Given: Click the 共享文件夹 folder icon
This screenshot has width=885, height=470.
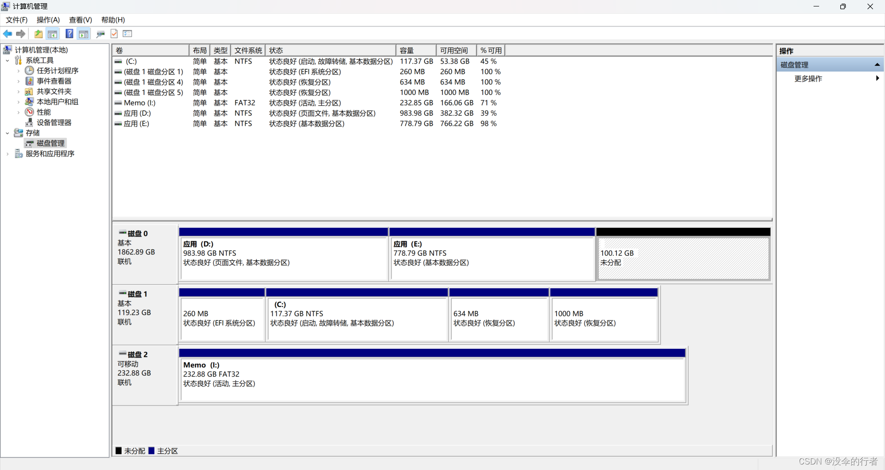Looking at the screenshot, I should point(29,91).
